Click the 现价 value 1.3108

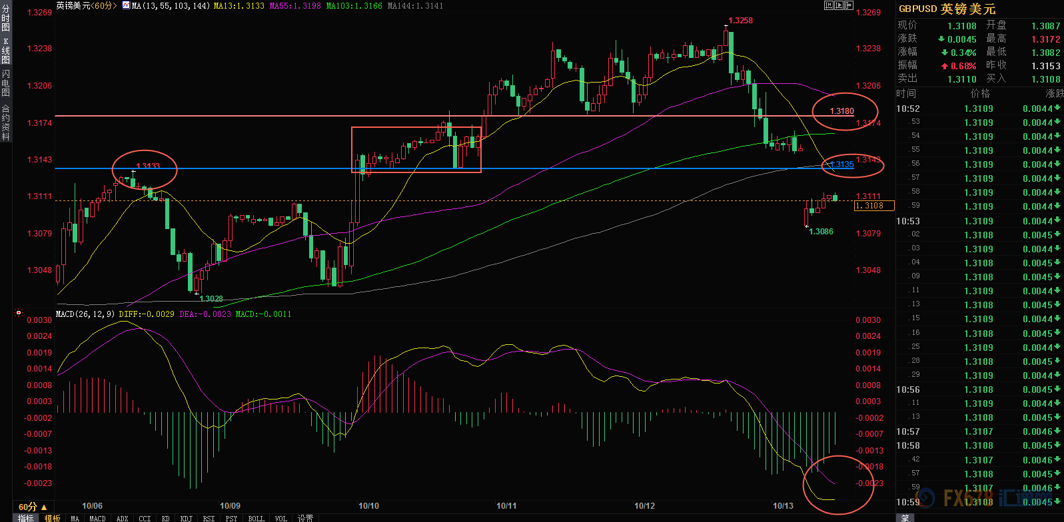click(962, 26)
